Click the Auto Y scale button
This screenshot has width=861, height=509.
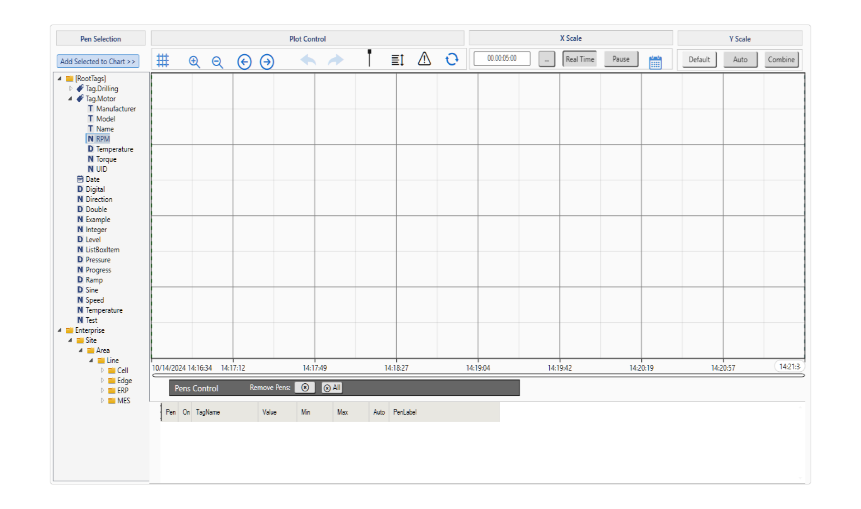[x=740, y=60]
